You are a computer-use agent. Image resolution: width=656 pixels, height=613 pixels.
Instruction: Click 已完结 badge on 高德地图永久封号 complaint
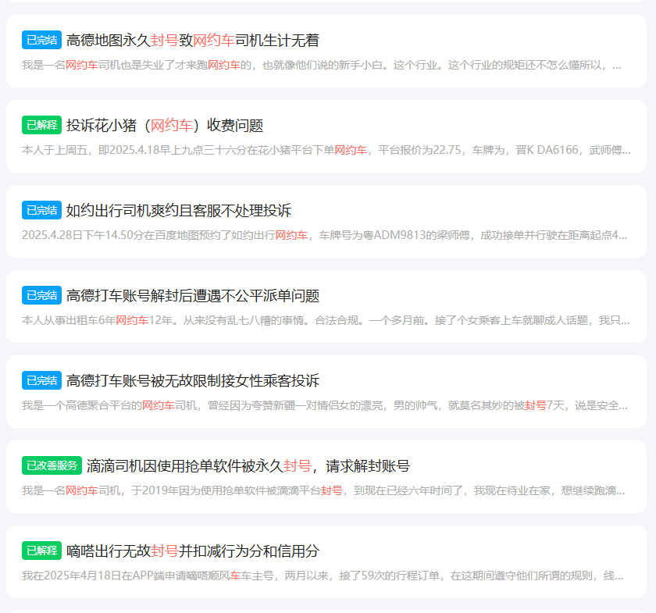(x=42, y=40)
